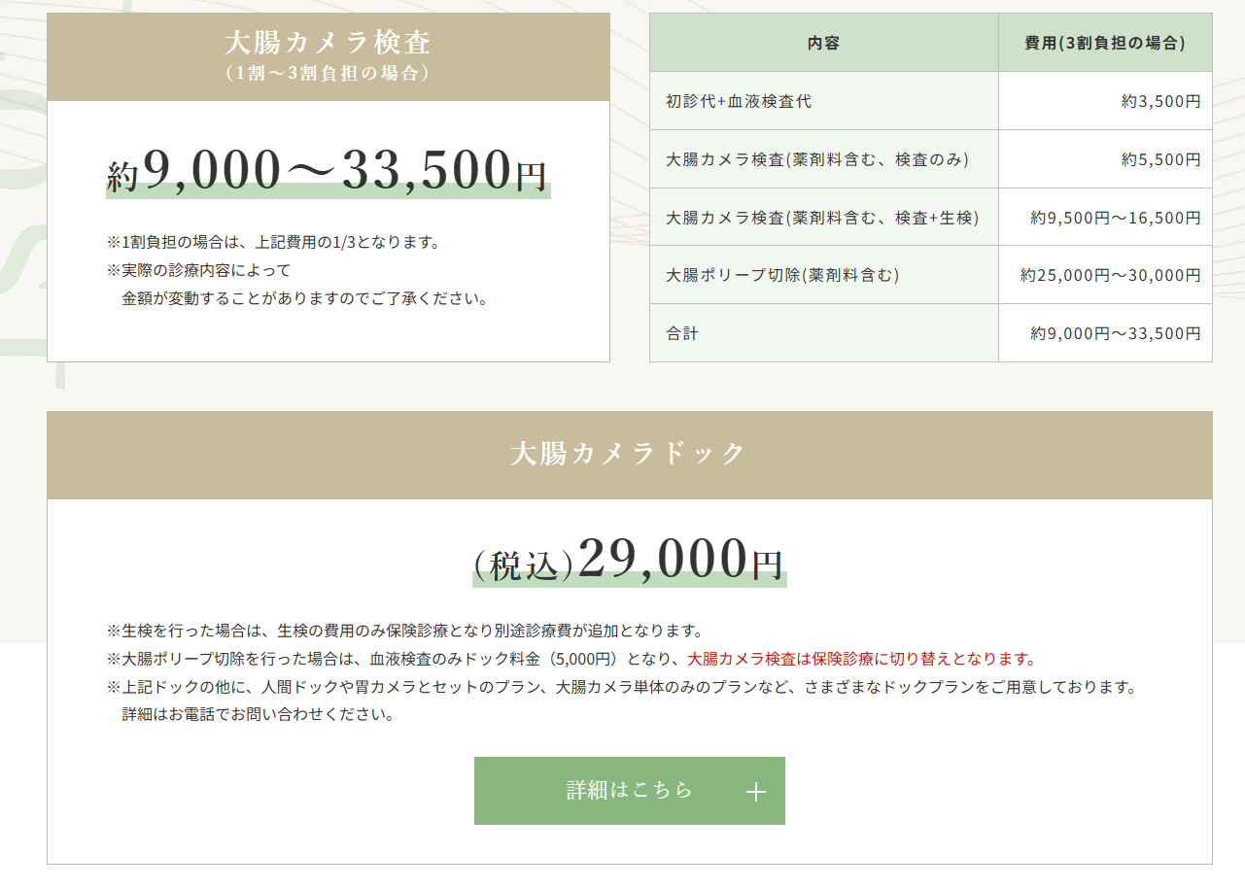Click the 約25,000円〜30,000円 cost cell
1245x889 pixels.
tap(1110, 275)
